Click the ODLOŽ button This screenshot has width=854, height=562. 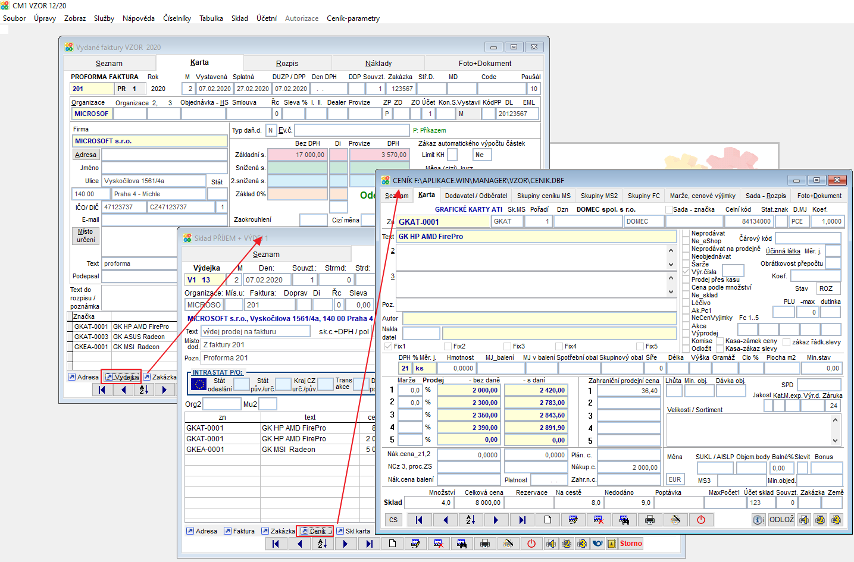tap(781, 520)
